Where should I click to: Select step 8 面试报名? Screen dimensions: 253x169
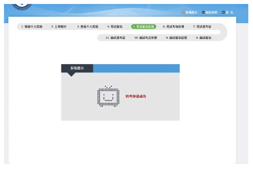click(204, 38)
